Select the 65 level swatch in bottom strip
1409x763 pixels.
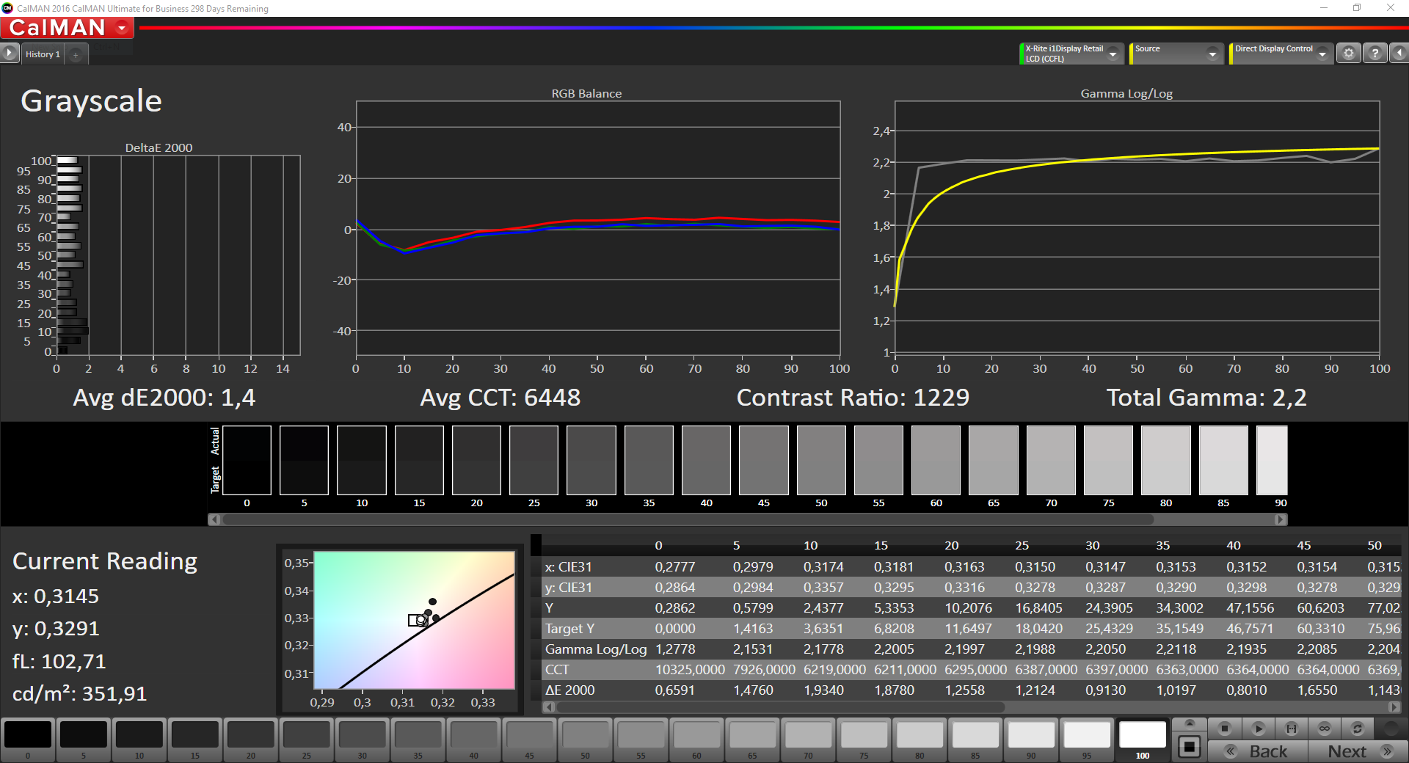click(x=753, y=740)
